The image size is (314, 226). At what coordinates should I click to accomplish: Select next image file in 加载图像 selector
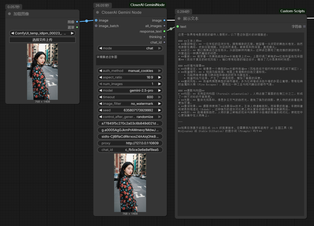point(72,33)
